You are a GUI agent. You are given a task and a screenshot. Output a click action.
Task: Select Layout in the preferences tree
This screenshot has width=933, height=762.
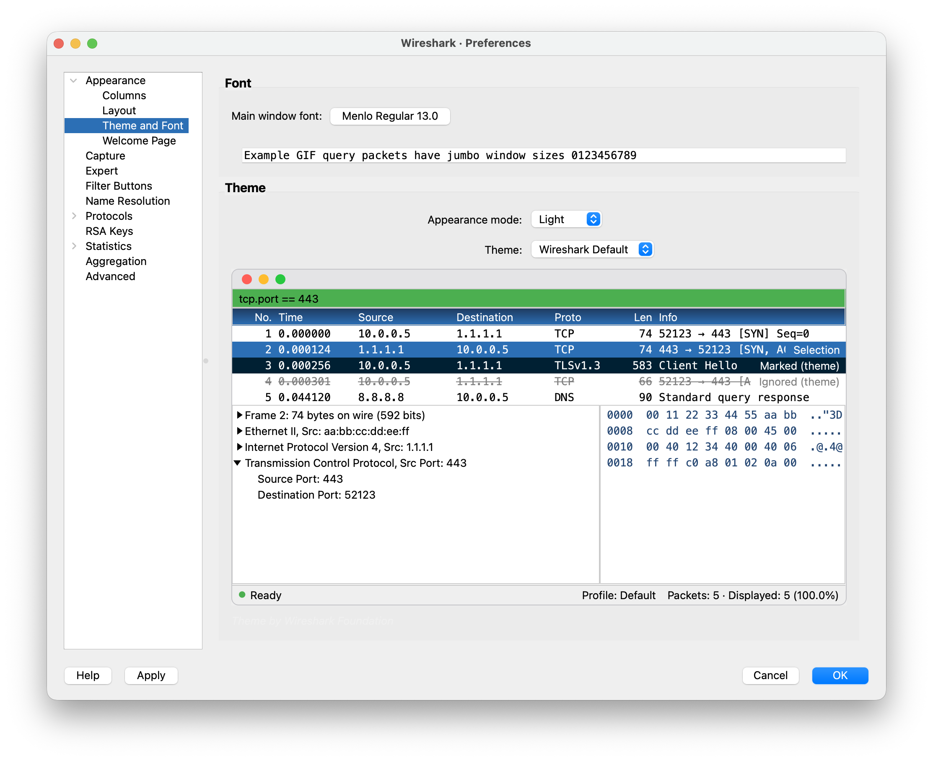point(119,111)
